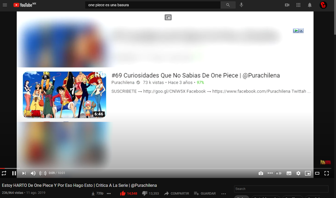Open the more actions menu after GUARDAR
Viewport: 336px width, 198px height.
coord(224,194)
